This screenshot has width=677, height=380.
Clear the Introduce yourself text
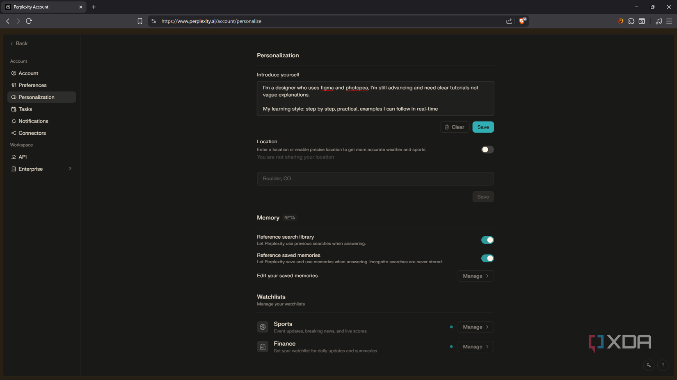point(455,127)
